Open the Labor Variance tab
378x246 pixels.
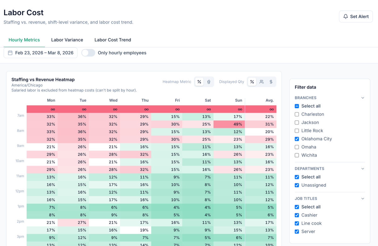click(67, 40)
